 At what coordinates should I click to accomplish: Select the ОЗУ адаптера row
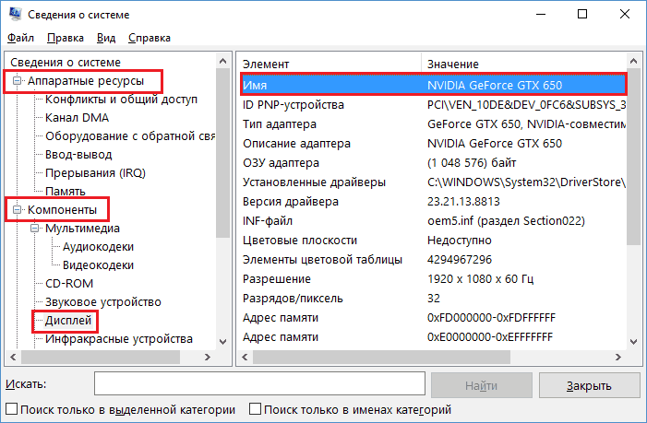(x=433, y=163)
